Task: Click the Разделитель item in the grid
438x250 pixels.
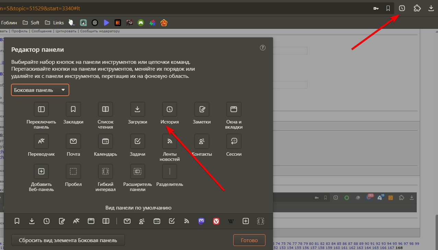Action: (169, 171)
